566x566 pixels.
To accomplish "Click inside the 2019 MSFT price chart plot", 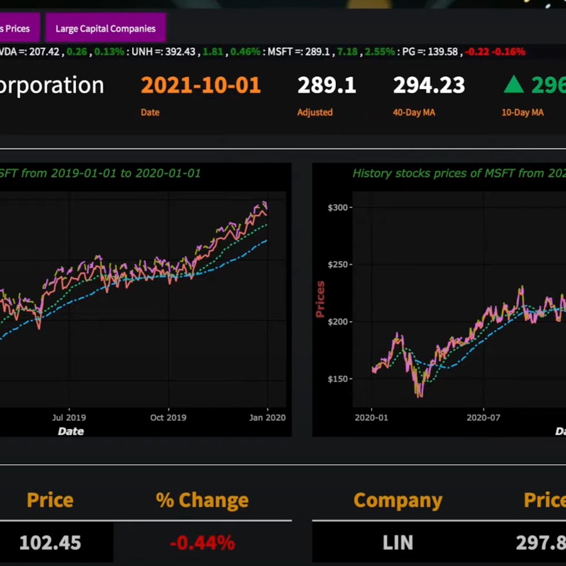I will click(x=143, y=299).
